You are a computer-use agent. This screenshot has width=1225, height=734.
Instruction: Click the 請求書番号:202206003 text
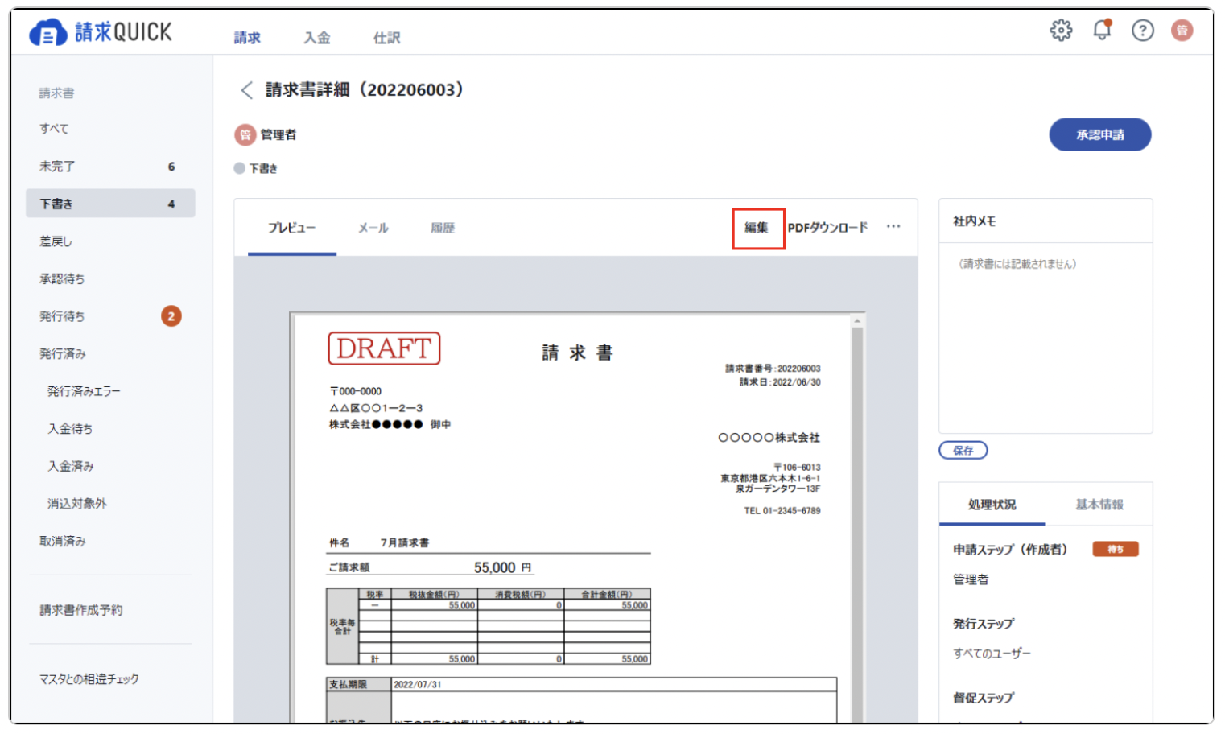[x=773, y=369]
